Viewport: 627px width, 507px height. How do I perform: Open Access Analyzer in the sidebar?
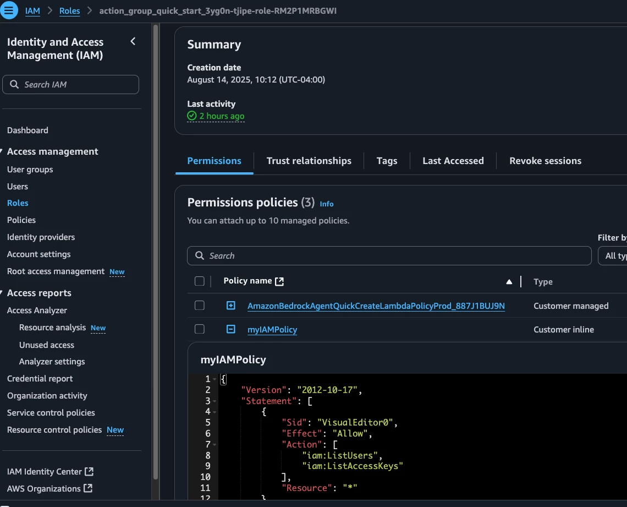coord(37,310)
